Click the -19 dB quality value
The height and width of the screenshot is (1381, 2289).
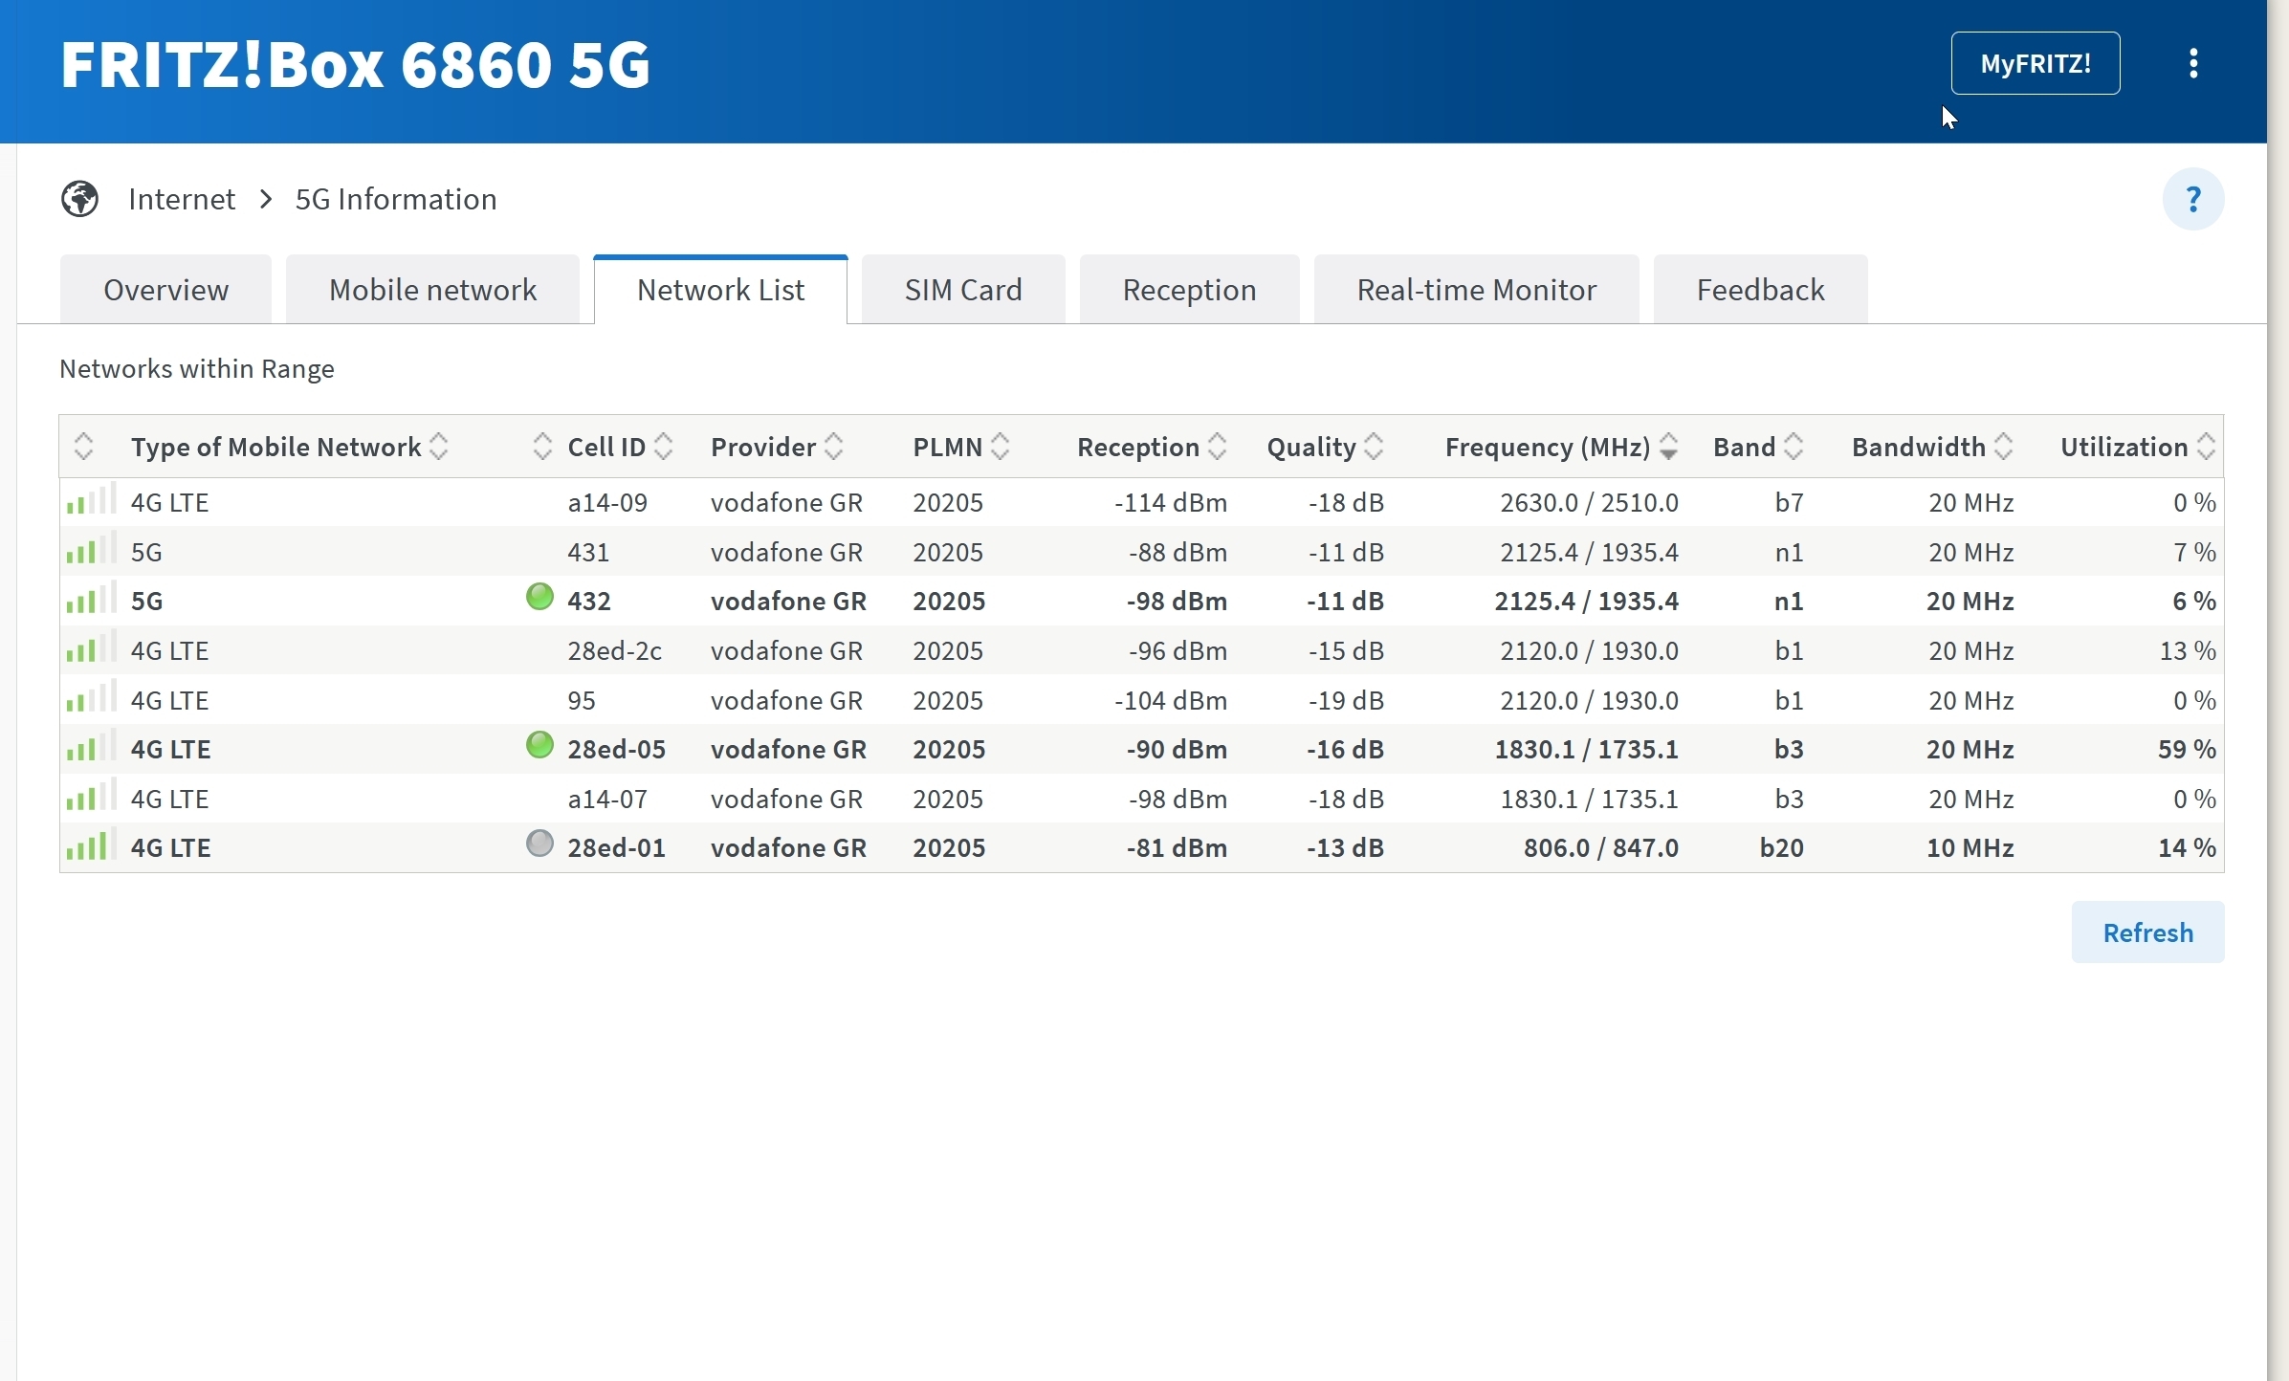[x=1346, y=700]
